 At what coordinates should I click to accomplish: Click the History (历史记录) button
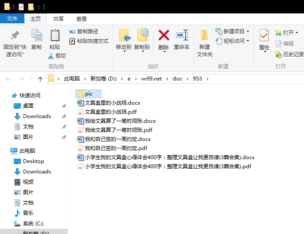(x=289, y=54)
